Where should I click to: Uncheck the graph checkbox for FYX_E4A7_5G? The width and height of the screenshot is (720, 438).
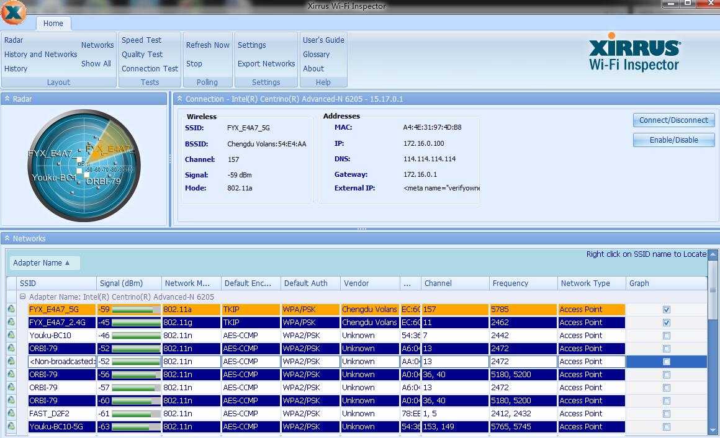[x=666, y=309]
